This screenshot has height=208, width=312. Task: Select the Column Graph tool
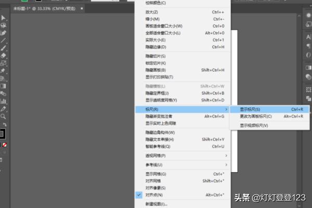coord(4,101)
